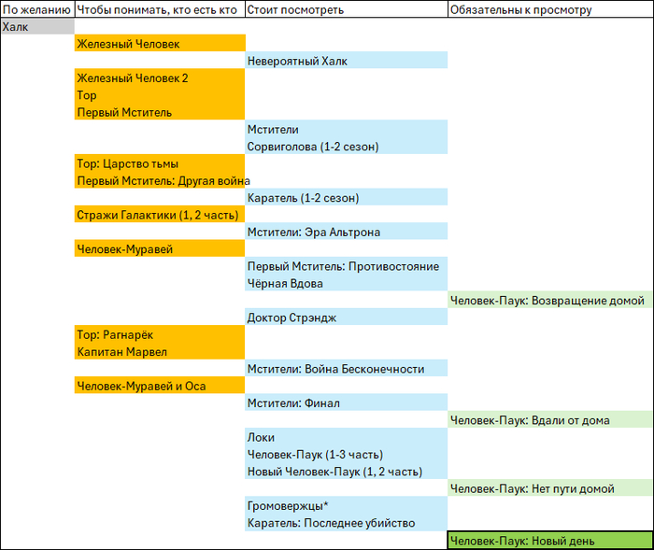The image size is (654, 550).
Task: Click the 'Невероятный Халк' cell
Action: click(x=347, y=61)
